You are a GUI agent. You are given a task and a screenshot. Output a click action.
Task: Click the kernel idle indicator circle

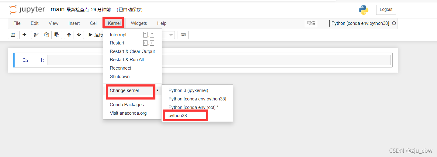(x=394, y=23)
